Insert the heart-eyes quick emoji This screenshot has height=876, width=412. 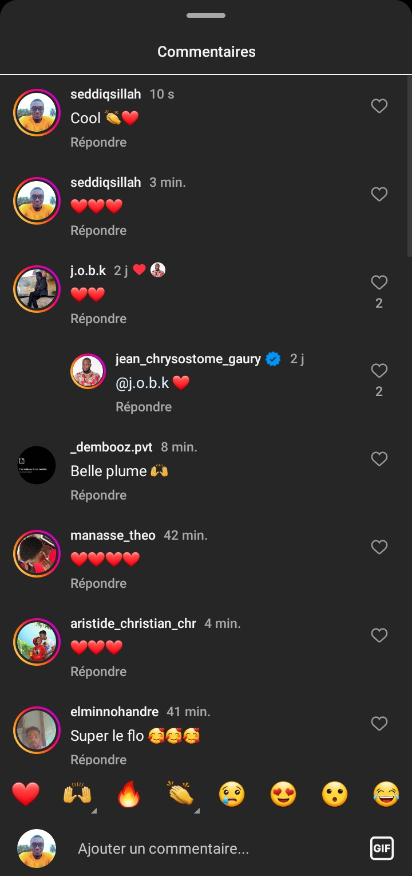[283, 795]
